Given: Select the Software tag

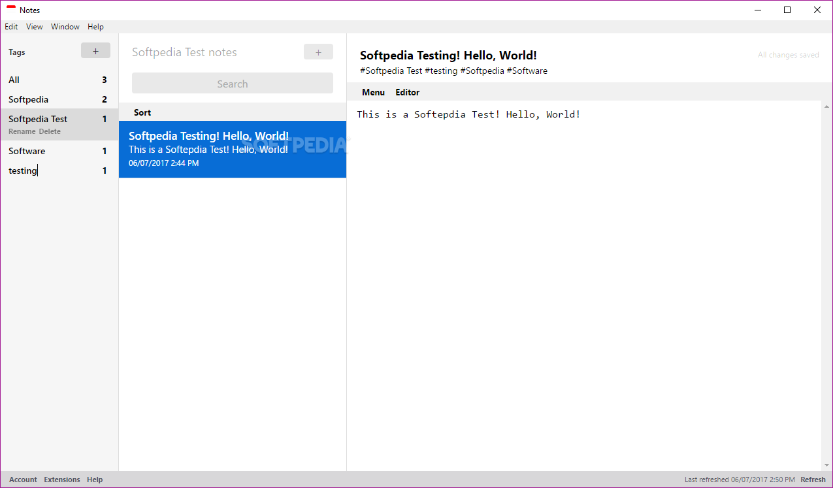Looking at the screenshot, I should [59, 151].
